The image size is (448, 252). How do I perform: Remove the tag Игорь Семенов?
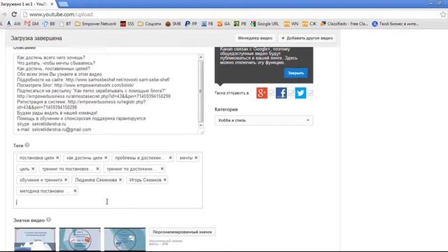click(x=165, y=180)
